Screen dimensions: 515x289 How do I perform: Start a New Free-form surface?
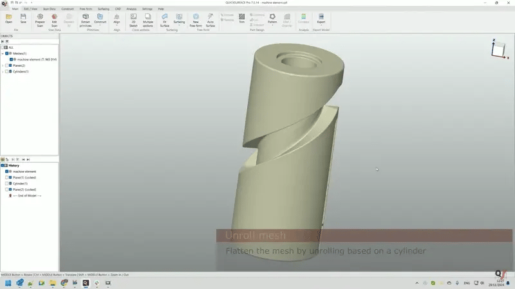196,17
